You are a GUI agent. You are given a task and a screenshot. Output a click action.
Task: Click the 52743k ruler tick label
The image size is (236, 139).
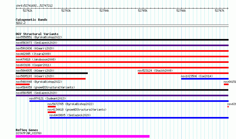pos(66,11)
